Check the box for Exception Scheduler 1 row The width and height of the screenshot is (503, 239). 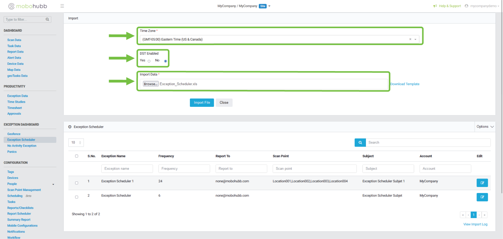click(76, 183)
